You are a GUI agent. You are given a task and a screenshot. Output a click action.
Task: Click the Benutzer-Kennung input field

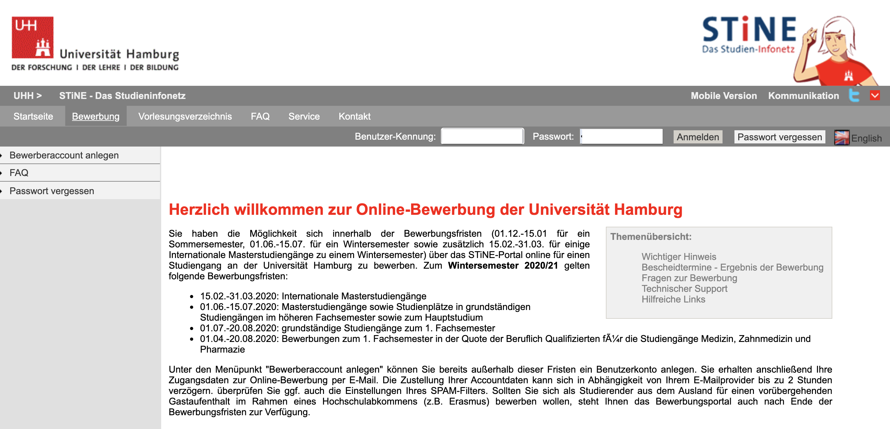(x=482, y=136)
